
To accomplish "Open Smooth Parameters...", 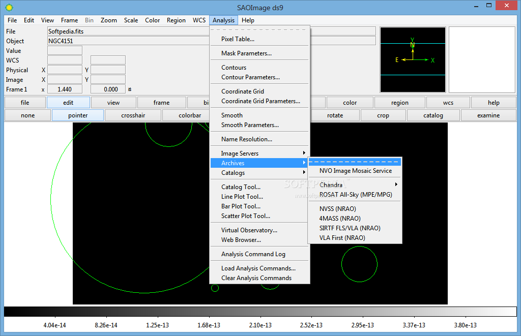I will coord(260,125).
